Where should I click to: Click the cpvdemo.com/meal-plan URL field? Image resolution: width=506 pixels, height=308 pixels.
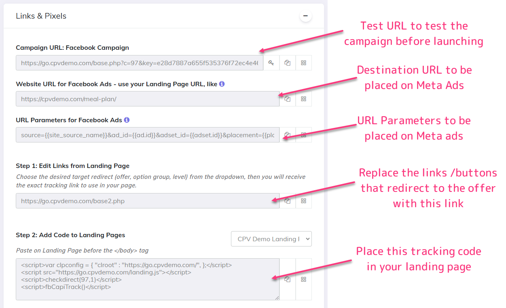click(x=148, y=99)
